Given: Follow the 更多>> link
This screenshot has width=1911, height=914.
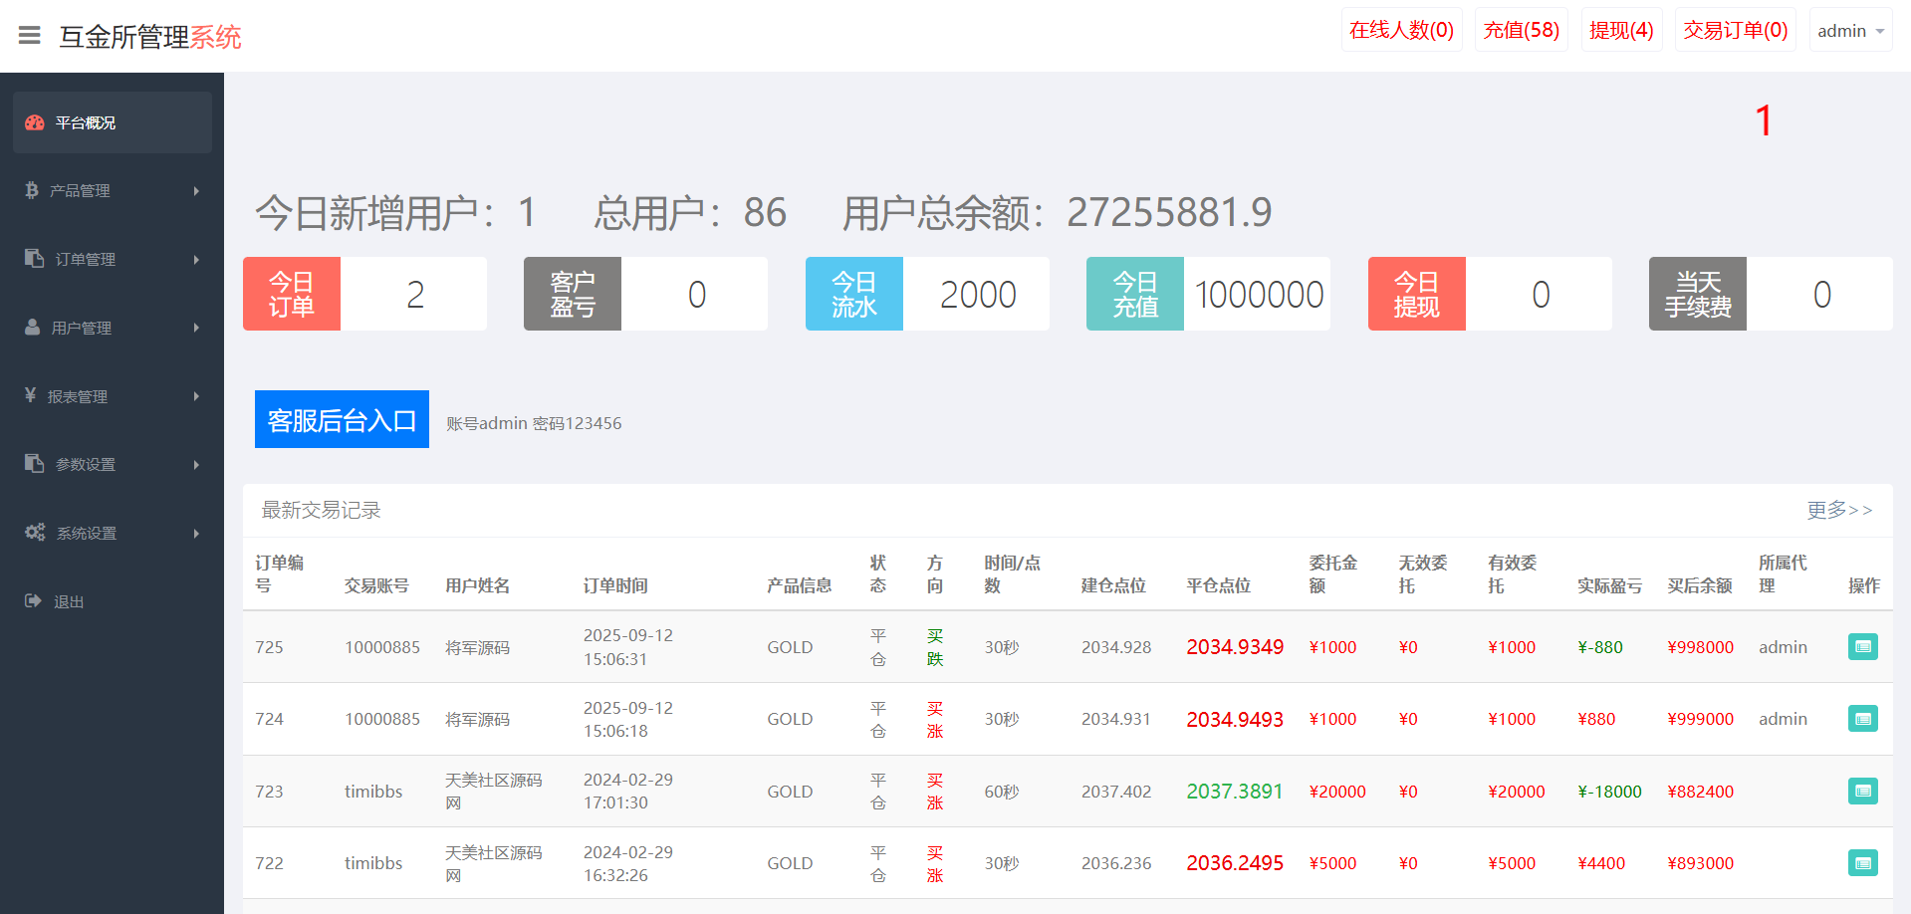Looking at the screenshot, I should coord(1839,511).
